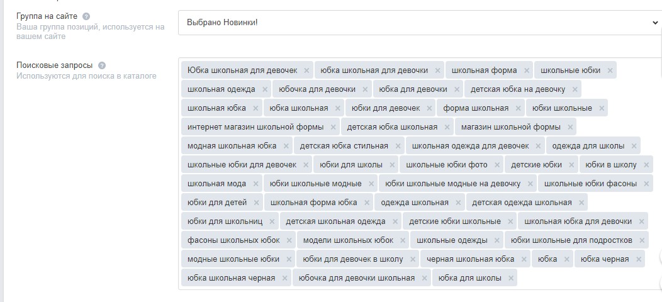Screen dimensions: 662x302
Task: Remove tag 'юбка школьная для девочки'
Action: (x=437, y=70)
